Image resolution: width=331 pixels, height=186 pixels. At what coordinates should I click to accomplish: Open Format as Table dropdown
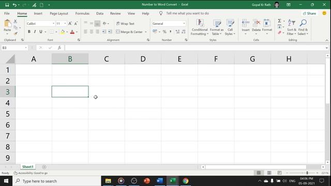click(x=217, y=27)
